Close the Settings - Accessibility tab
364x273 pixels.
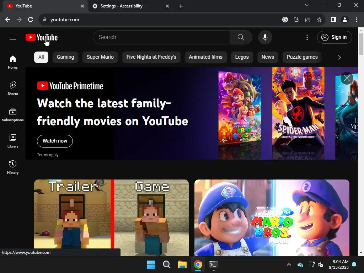pyautogui.click(x=167, y=6)
